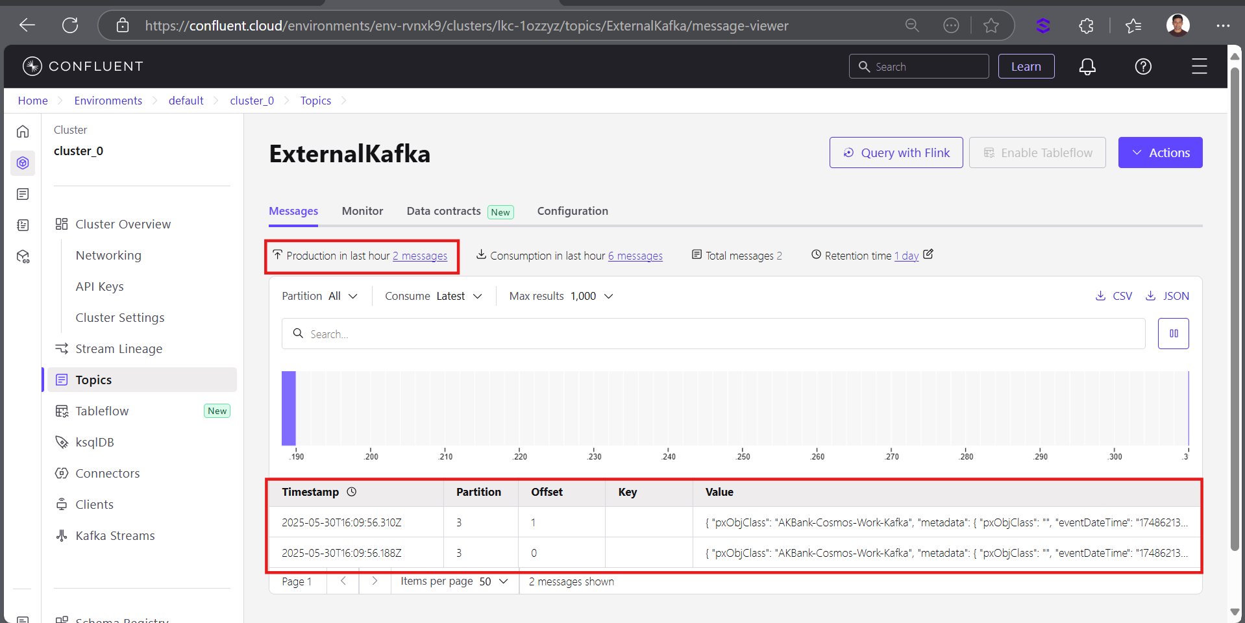This screenshot has height=623, width=1245.
Task: Open notifications bell icon
Action: (1087, 66)
